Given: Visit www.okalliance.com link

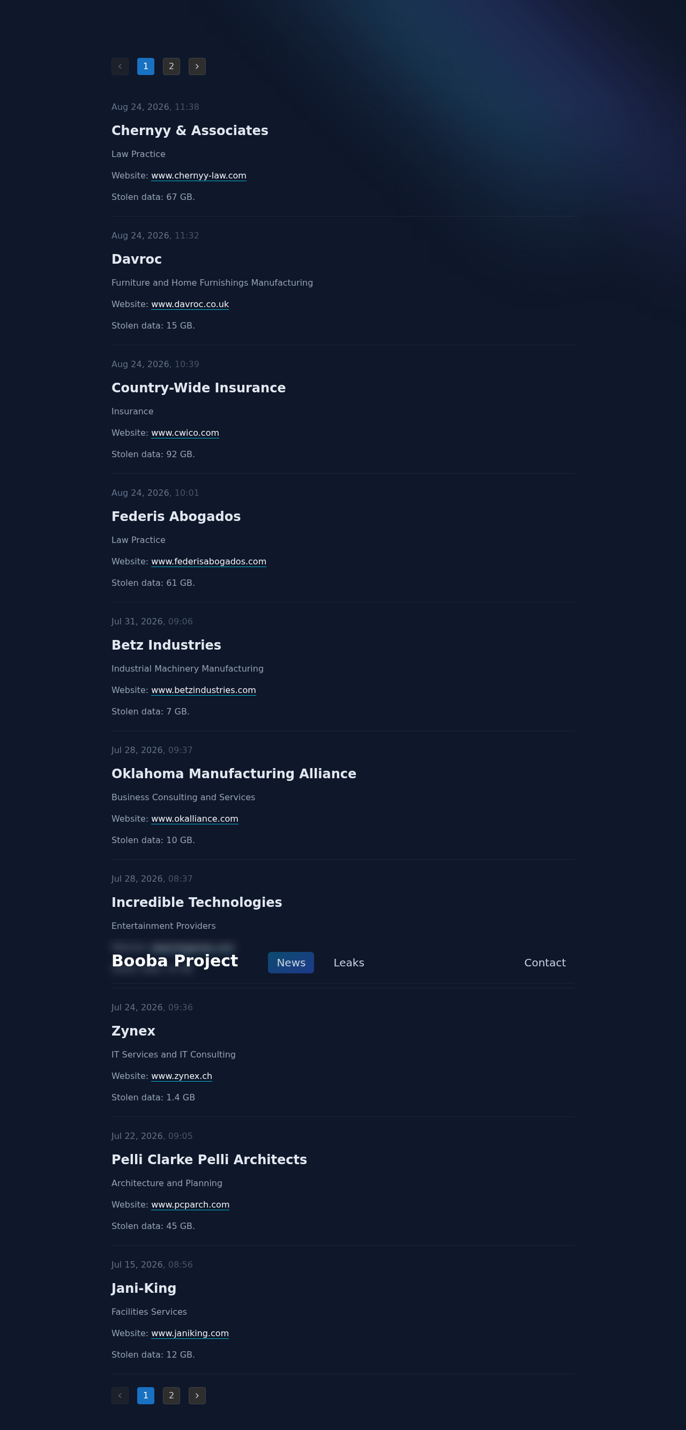Looking at the screenshot, I should (195, 819).
